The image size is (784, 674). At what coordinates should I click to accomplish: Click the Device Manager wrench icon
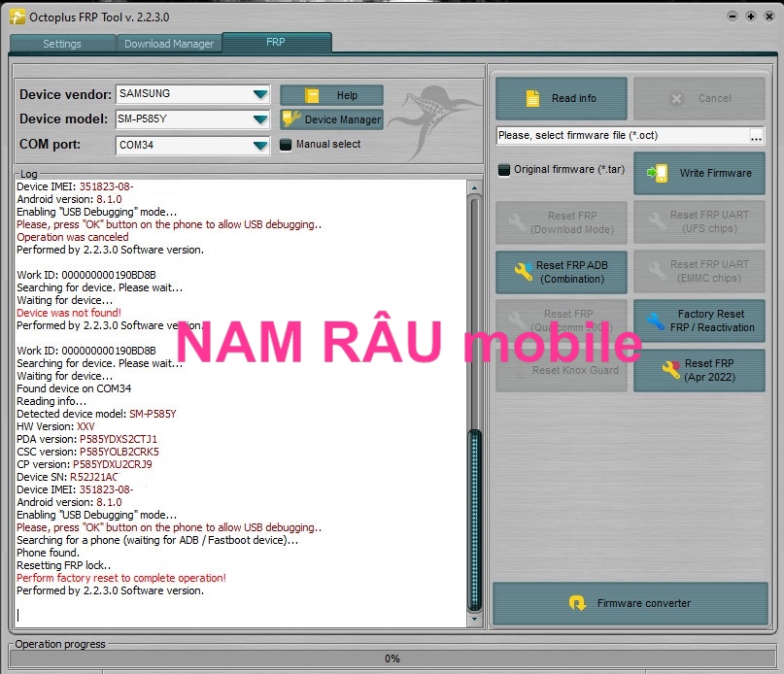(291, 119)
